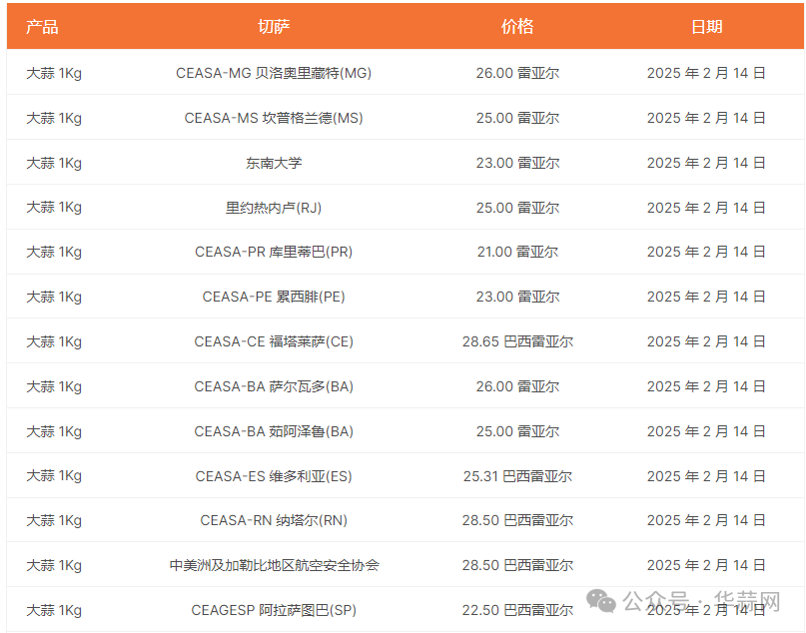Click 大蒜 1Kg in the 中美洲及加勒比地区航空安全协会 row
This screenshot has width=806, height=633.
(x=54, y=565)
